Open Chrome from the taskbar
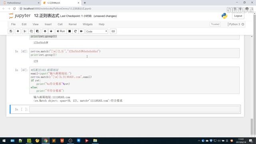This screenshot has height=144, width=256. [x=46, y=140]
